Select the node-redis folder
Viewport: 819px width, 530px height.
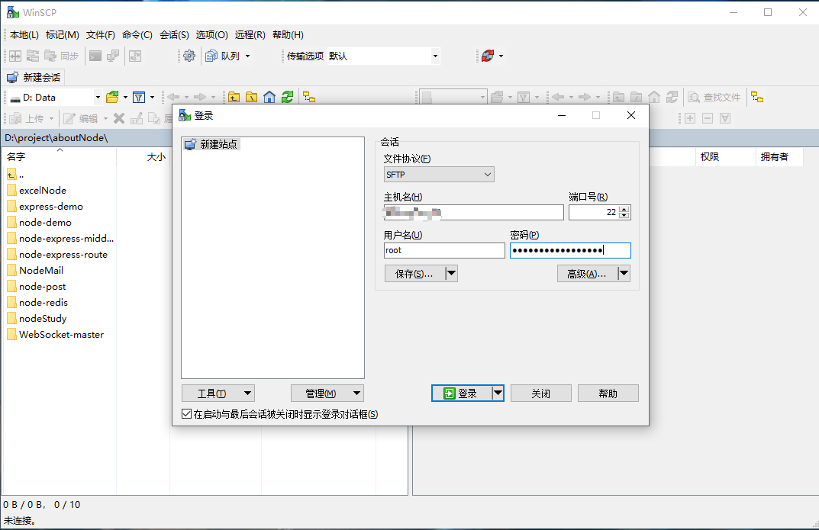(44, 303)
